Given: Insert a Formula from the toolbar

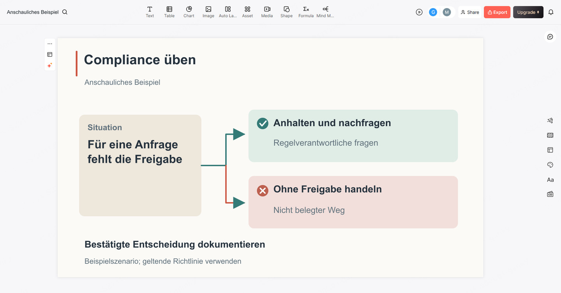Looking at the screenshot, I should [306, 12].
